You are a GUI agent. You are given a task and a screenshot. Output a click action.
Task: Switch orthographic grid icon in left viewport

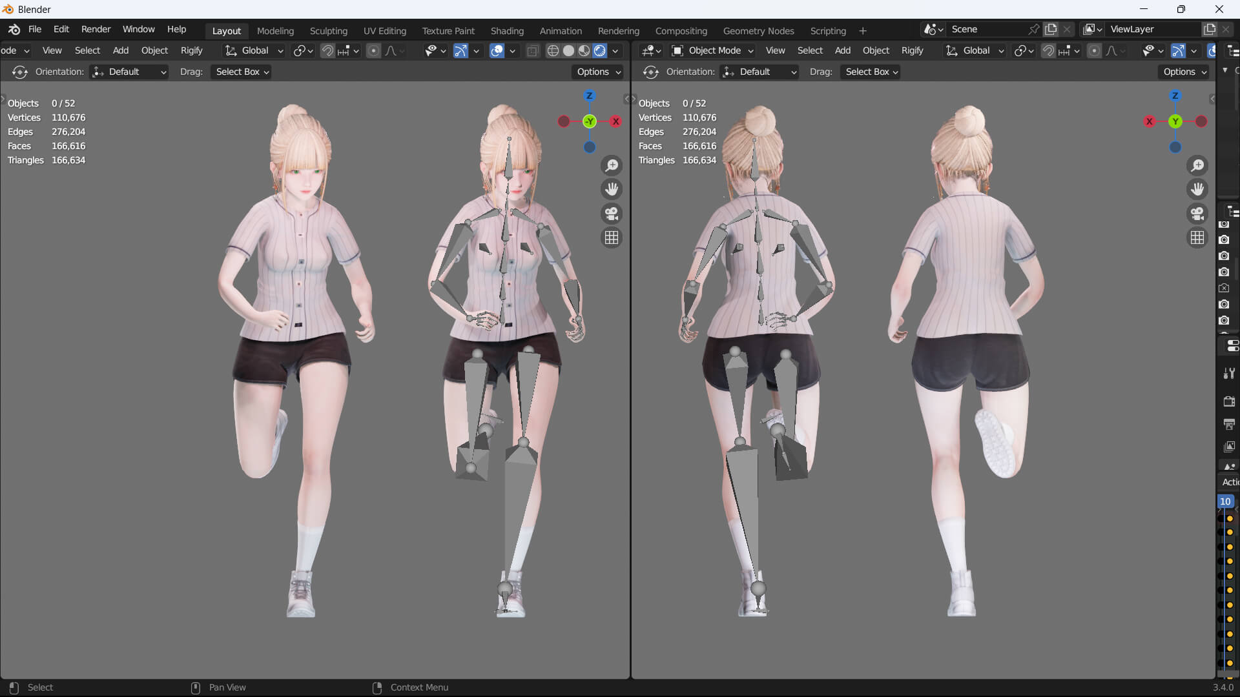611,237
